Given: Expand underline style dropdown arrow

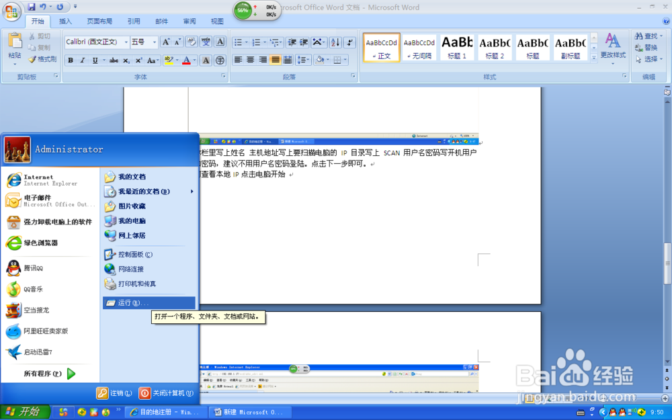Looking at the screenshot, I should [x=103, y=60].
